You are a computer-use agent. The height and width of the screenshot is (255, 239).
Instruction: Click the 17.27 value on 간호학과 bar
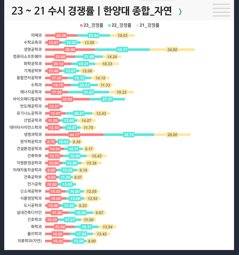click(x=70, y=220)
